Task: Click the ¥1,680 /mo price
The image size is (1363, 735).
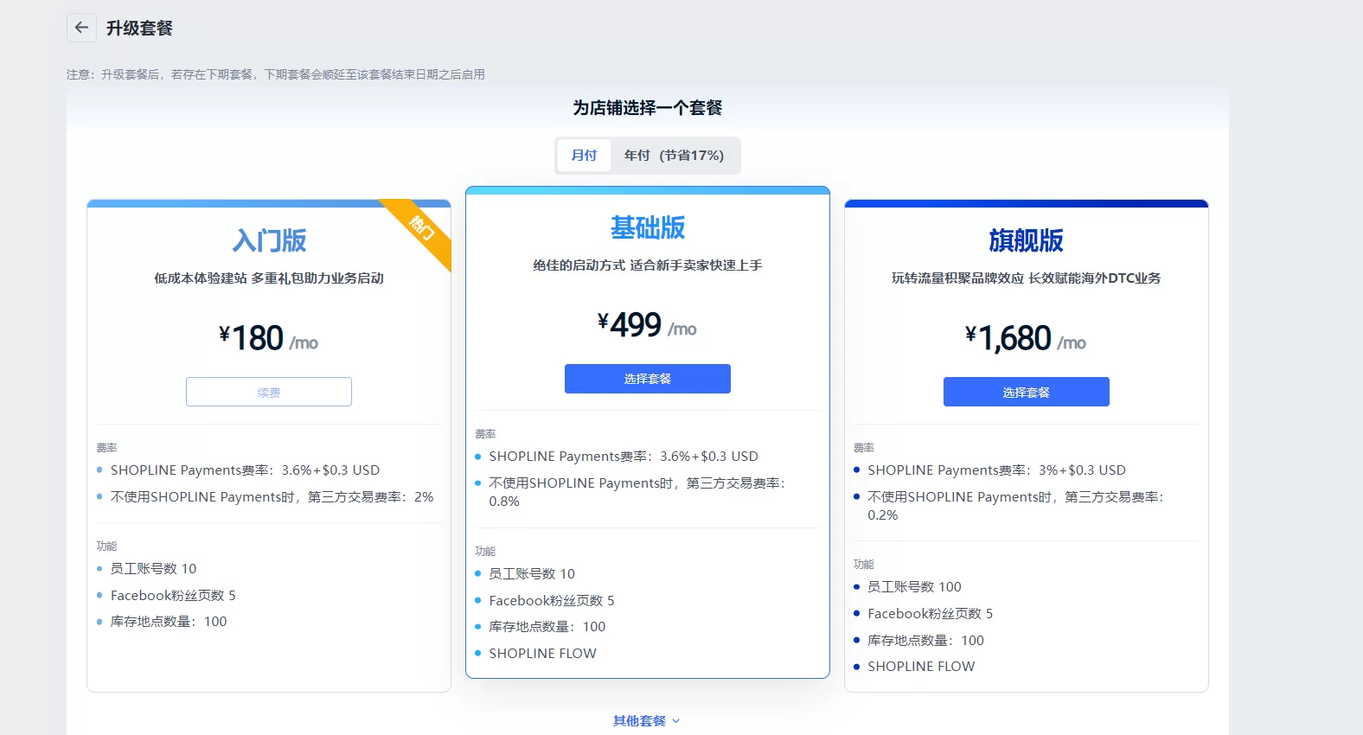Action: click(1026, 338)
